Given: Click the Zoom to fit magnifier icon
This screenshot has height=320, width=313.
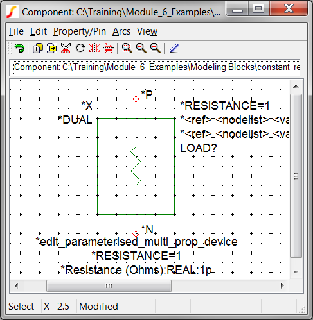Looking at the screenshot, I should pyautogui.click(x=127, y=48).
